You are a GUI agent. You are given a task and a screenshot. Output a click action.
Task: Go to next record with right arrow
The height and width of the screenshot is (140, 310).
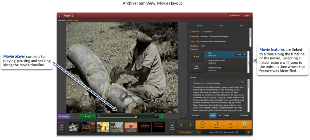(x=190, y=125)
